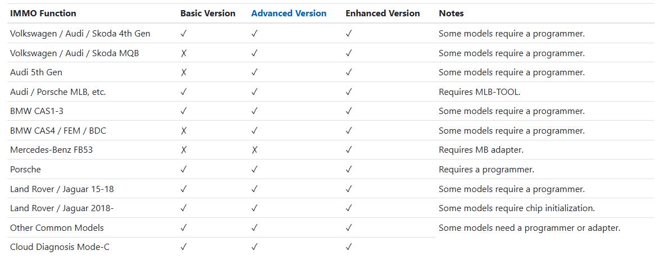Click the IMMO Function column header
The height and width of the screenshot is (260, 655).
coord(43,13)
